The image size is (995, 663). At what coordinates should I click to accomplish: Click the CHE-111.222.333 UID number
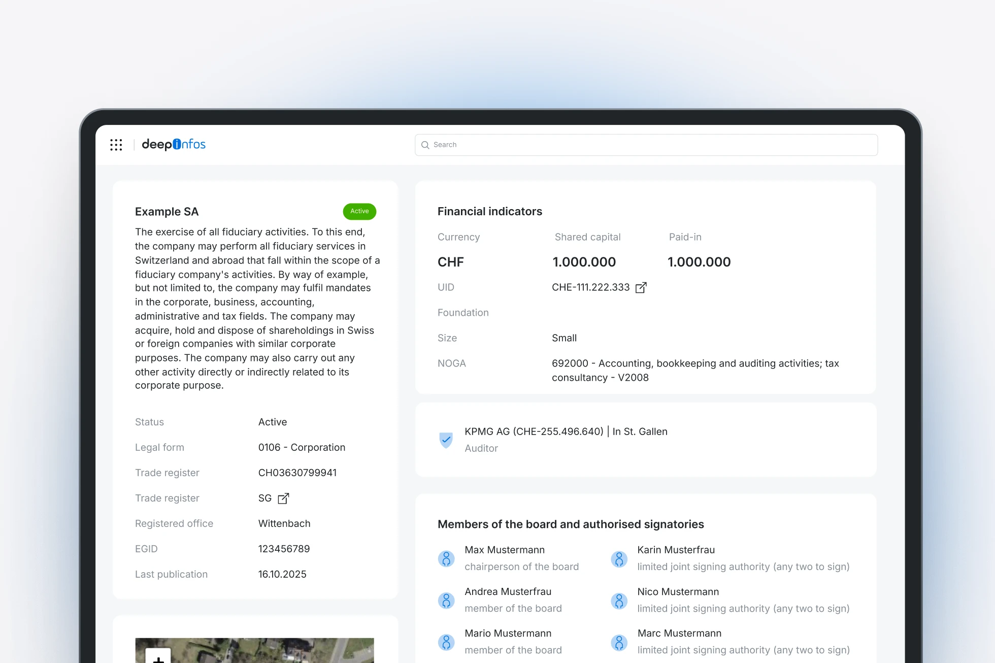coord(590,287)
